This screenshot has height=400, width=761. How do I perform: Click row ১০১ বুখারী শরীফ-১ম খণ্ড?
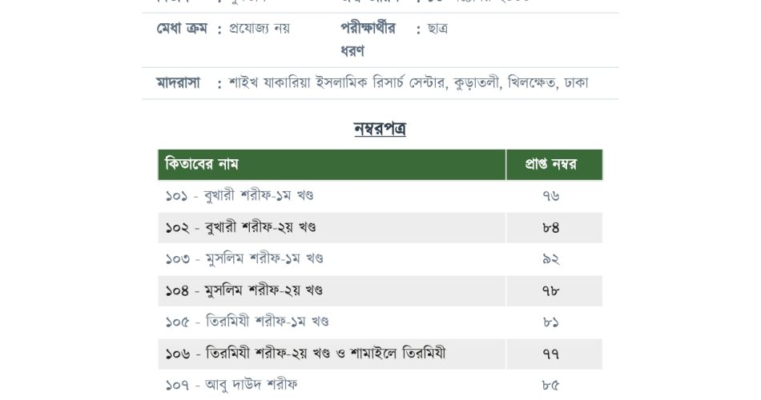point(380,196)
